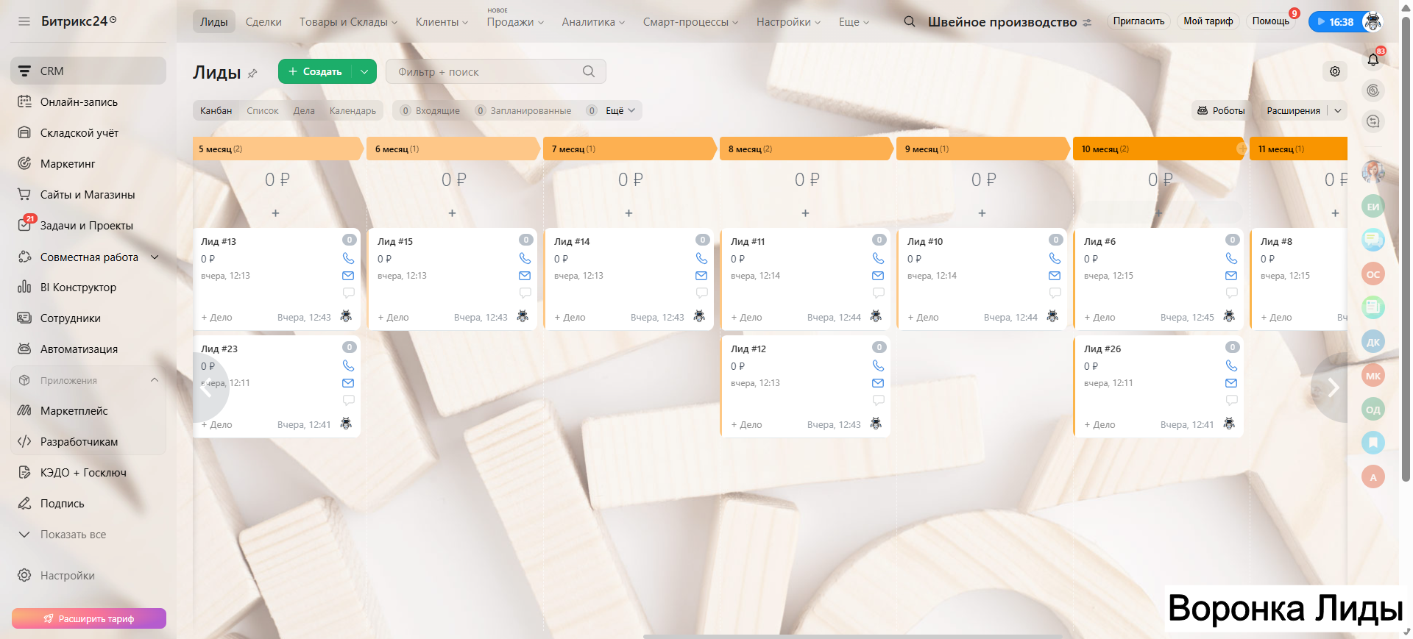The width and height of the screenshot is (1413, 639).
Task: Select the Канбан view tab
Action: [216, 110]
